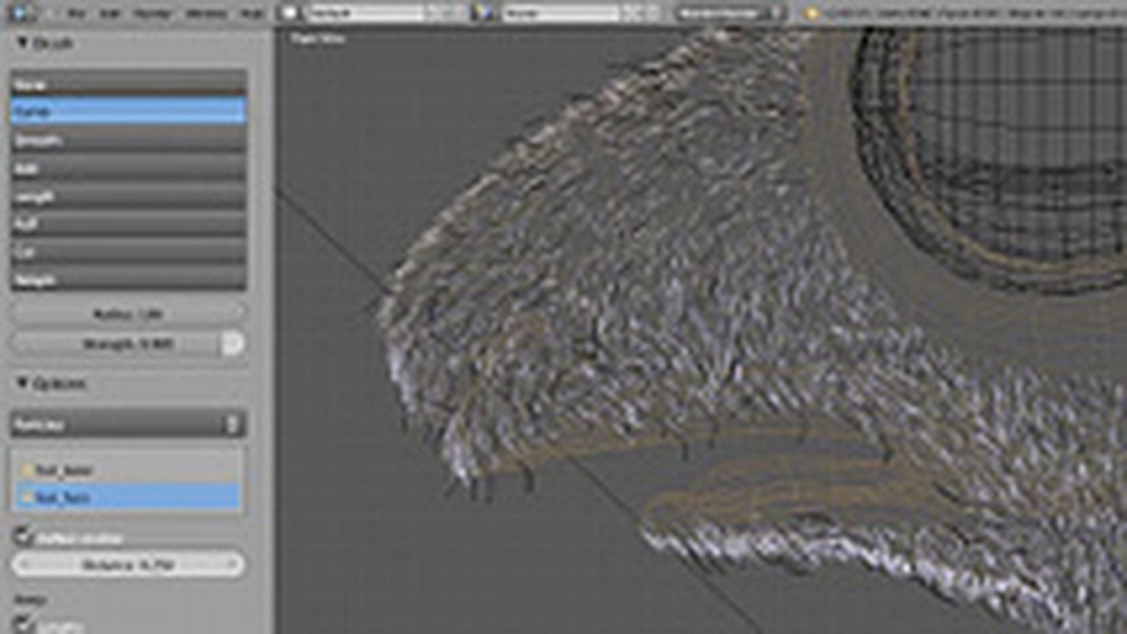Select the Weight brush
The width and height of the screenshot is (1127, 634).
[128, 280]
